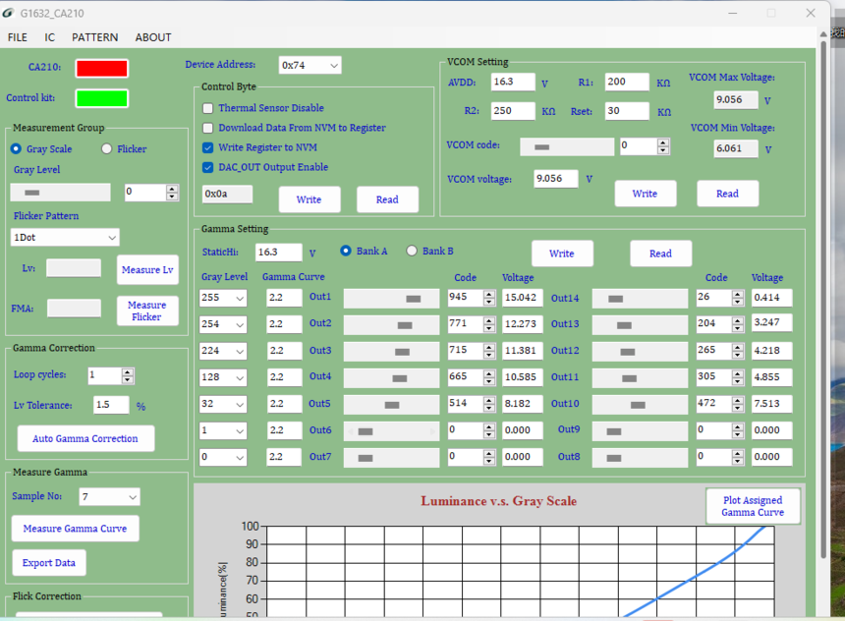Image resolution: width=845 pixels, height=621 pixels.
Task: Open the Gray Level 255 dropdown
Action: pyautogui.click(x=223, y=298)
